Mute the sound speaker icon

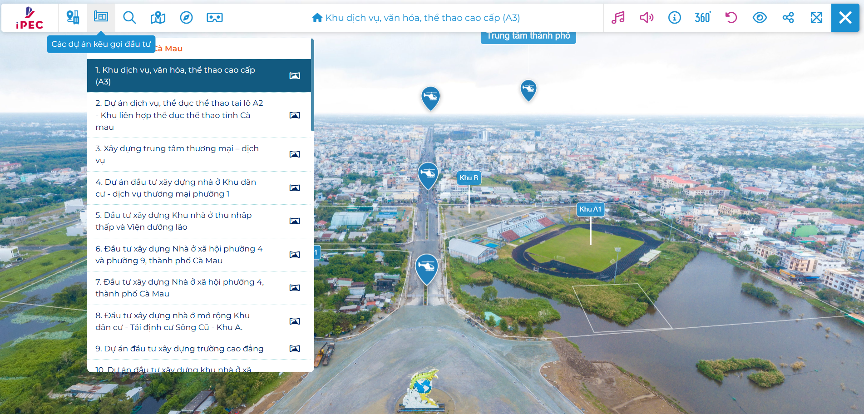pos(646,18)
